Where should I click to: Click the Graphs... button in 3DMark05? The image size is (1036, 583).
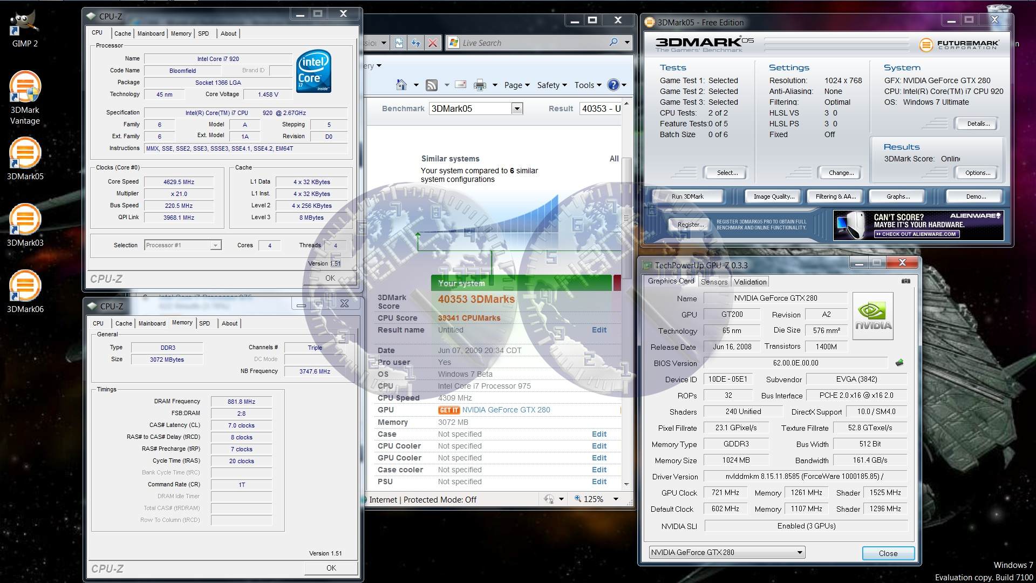[x=898, y=196]
